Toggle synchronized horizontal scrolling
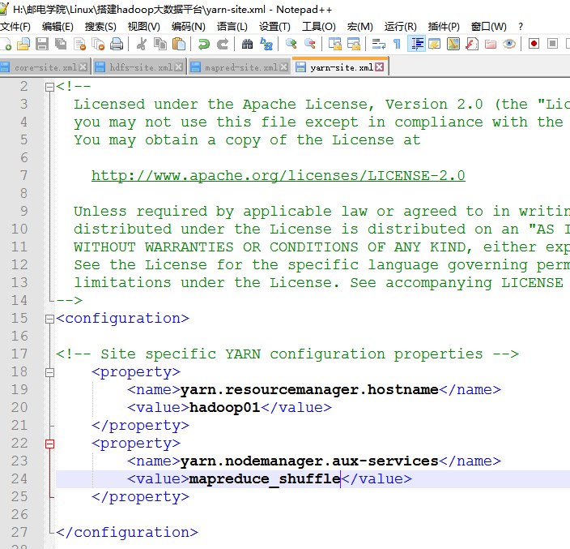Image resolution: width=570 pixels, height=549 pixels. coord(353,44)
